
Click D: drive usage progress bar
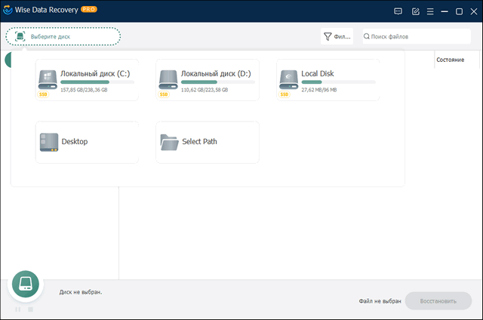tap(218, 82)
